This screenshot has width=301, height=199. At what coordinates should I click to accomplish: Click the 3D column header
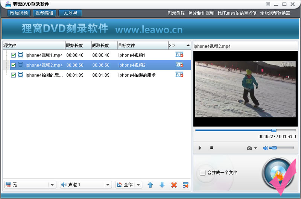click(179, 46)
